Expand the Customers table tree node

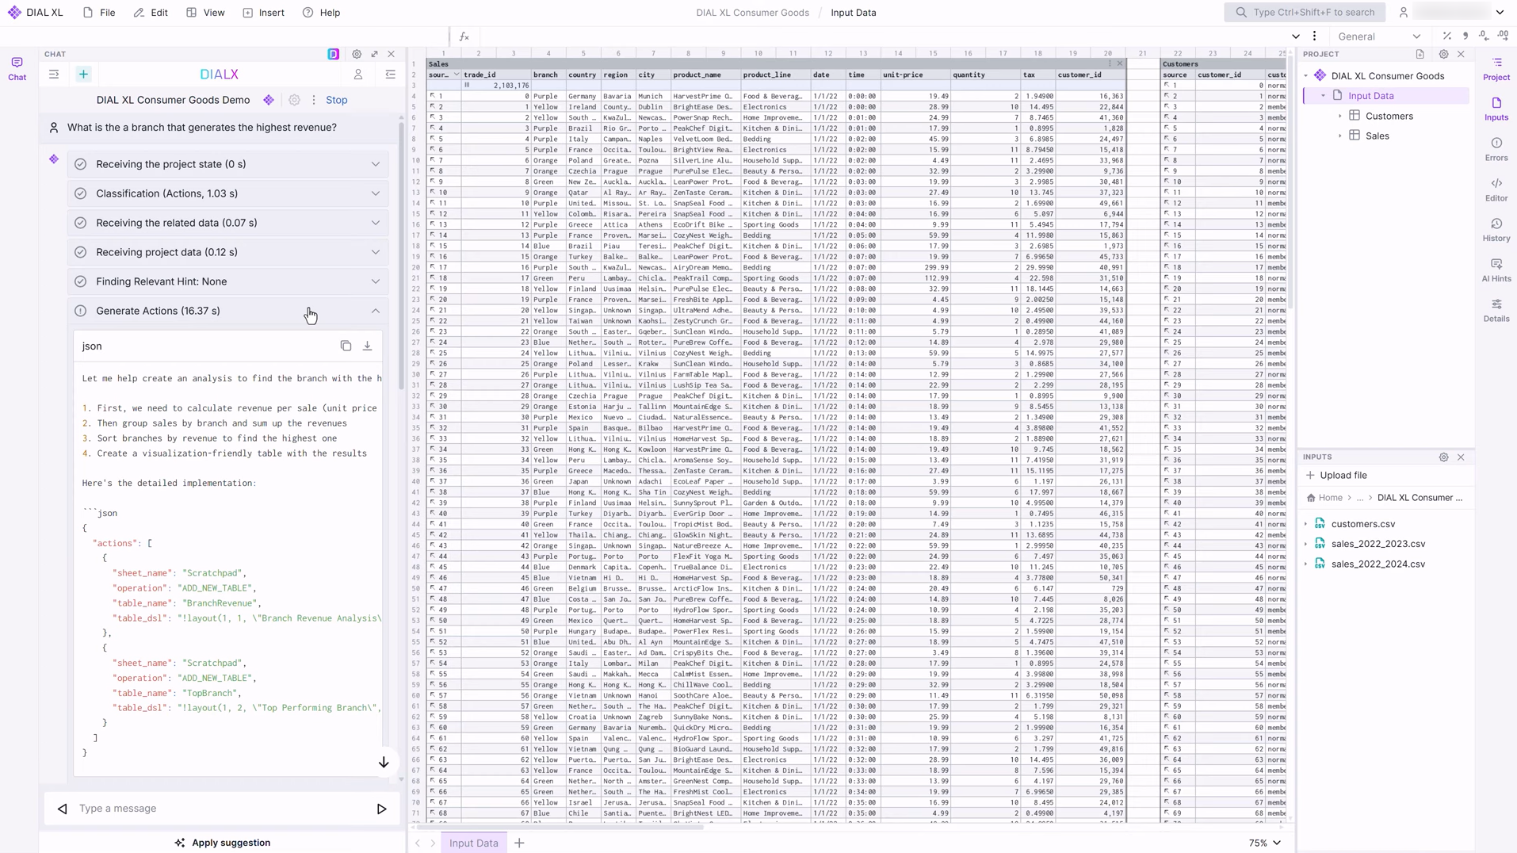pyautogui.click(x=1340, y=116)
